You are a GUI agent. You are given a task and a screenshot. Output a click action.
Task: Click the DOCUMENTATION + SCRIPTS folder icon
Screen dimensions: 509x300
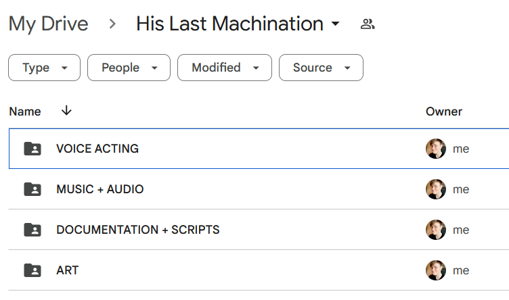[x=32, y=230]
